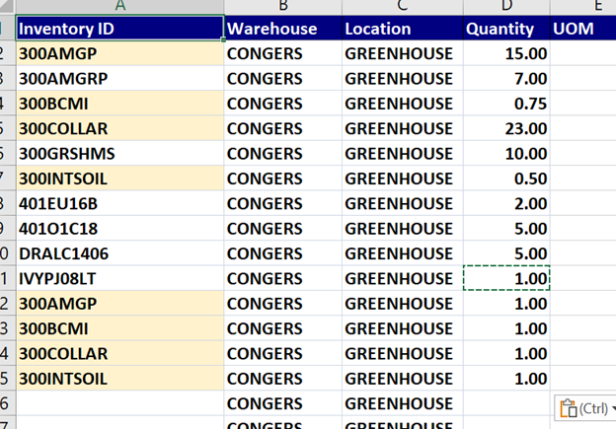The image size is (616, 429).
Task: Select the Quantity header cell
Action: pyautogui.click(x=505, y=29)
